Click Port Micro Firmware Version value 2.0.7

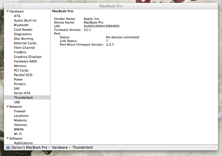(x=110, y=45)
